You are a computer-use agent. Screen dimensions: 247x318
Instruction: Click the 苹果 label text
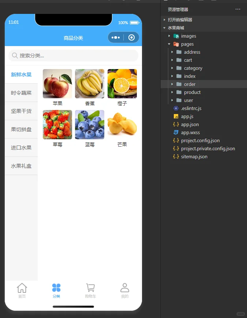(x=57, y=103)
